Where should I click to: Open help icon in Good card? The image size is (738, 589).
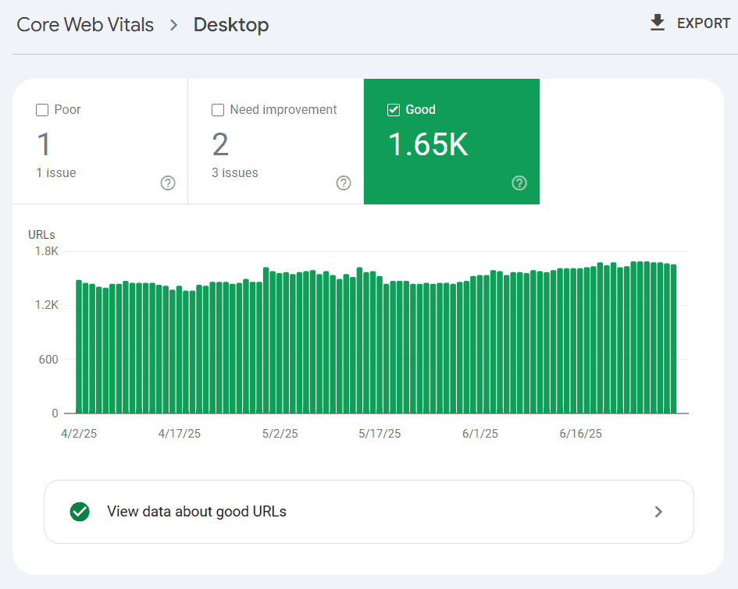point(519,183)
